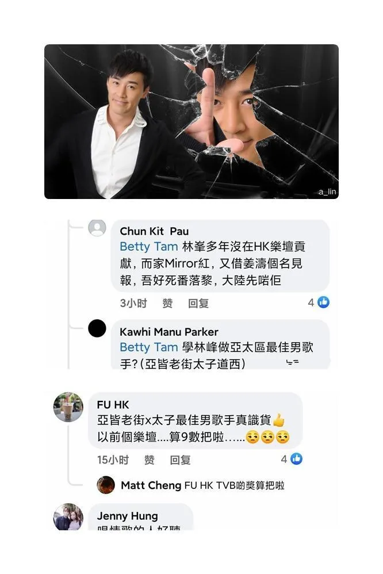Viewport: 383px width, 574px height.
Task: Open Matt Cheng's profile name
Action: point(151,485)
